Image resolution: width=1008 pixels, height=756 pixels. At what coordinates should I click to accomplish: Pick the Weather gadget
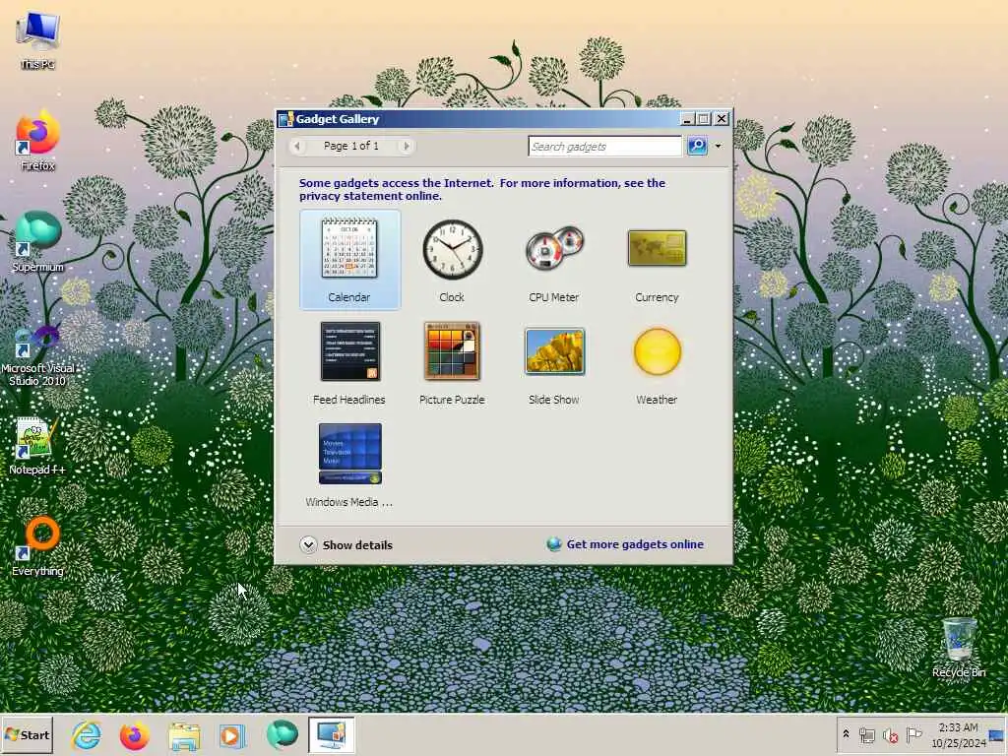point(657,362)
